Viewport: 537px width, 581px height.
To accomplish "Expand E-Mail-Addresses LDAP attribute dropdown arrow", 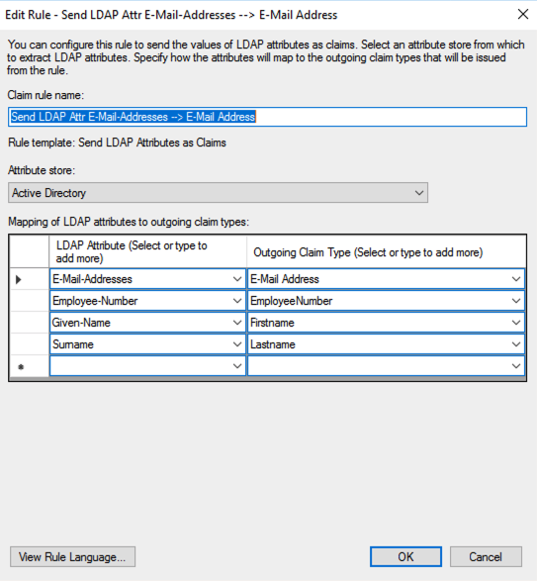I will tap(237, 279).
